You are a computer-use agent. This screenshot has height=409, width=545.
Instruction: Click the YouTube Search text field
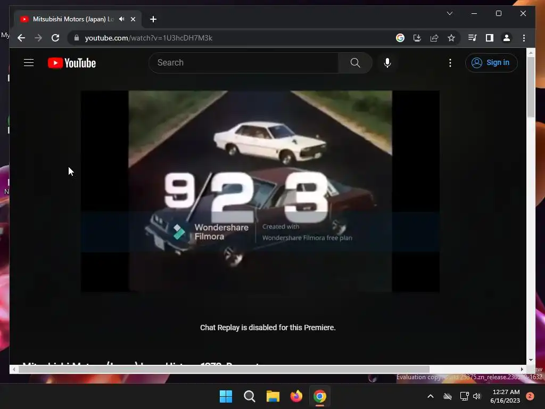point(243,63)
